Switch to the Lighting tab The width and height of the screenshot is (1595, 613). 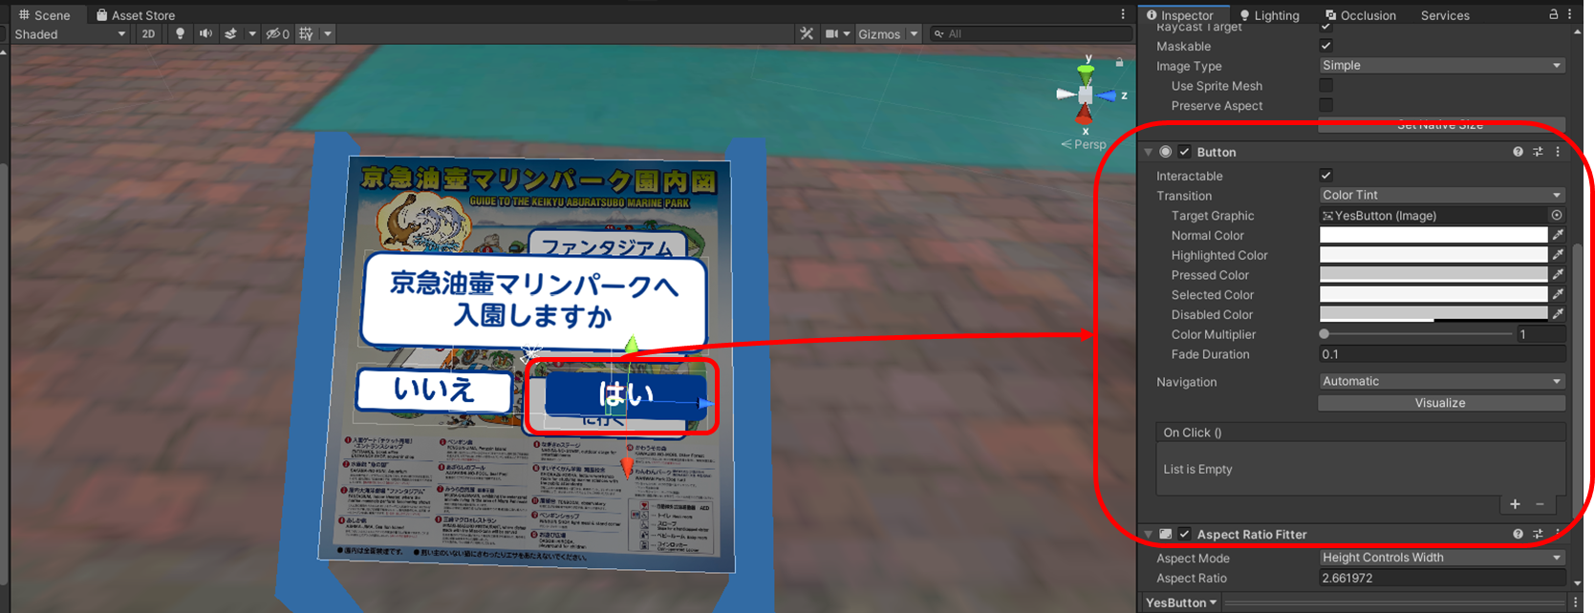[x=1269, y=14]
